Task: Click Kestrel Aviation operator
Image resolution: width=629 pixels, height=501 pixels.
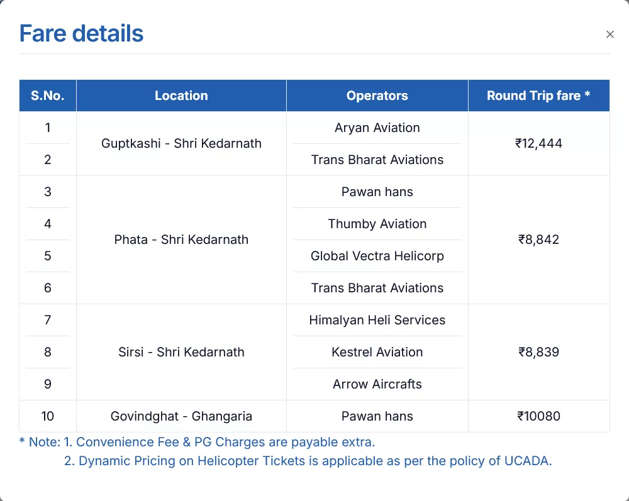Action: point(377,352)
